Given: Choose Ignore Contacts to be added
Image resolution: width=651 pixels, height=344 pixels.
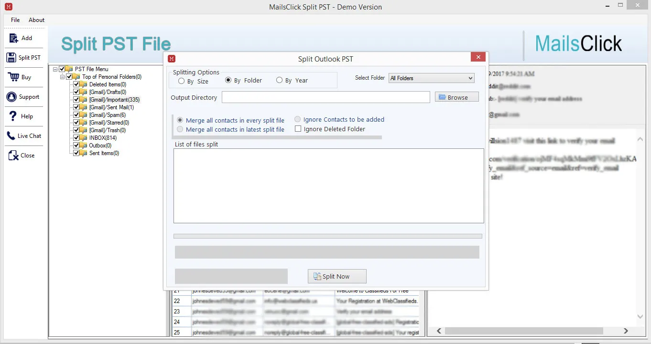Looking at the screenshot, I should pyautogui.click(x=298, y=119).
